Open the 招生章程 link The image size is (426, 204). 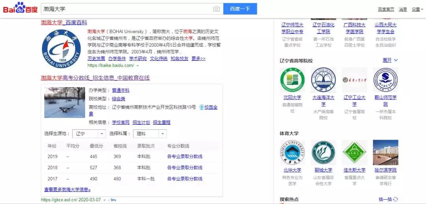click(x=162, y=122)
